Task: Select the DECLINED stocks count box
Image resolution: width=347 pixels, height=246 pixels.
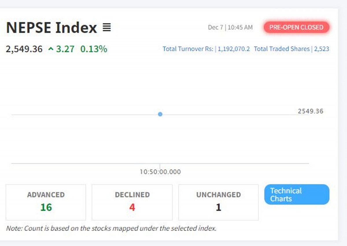Action: coord(132,202)
